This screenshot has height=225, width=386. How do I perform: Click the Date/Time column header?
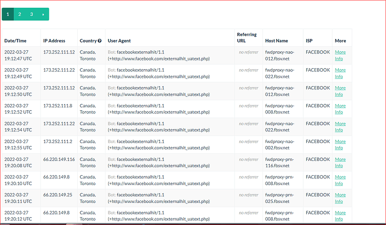click(15, 40)
